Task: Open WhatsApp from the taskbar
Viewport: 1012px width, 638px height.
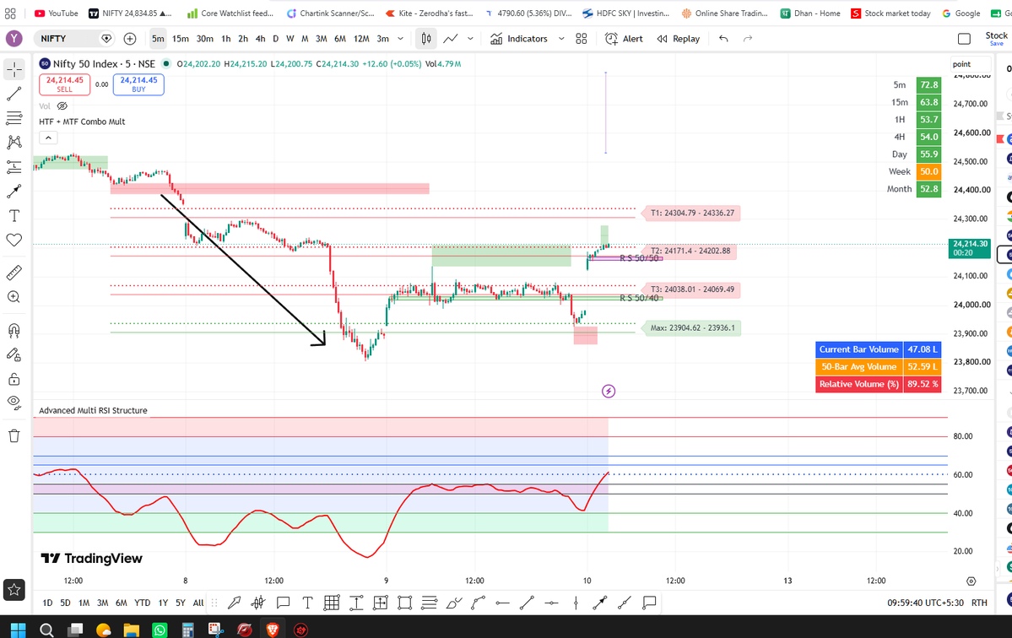Action: click(160, 630)
